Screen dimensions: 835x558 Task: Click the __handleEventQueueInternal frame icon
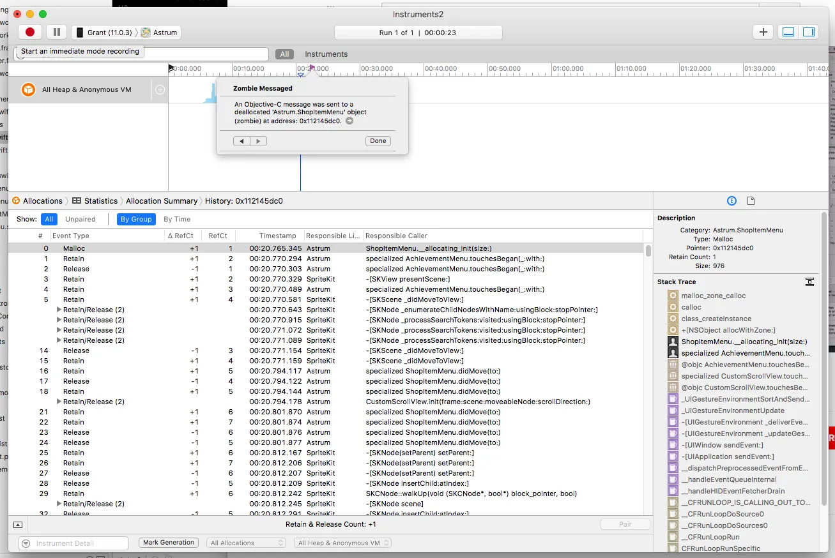click(672, 479)
